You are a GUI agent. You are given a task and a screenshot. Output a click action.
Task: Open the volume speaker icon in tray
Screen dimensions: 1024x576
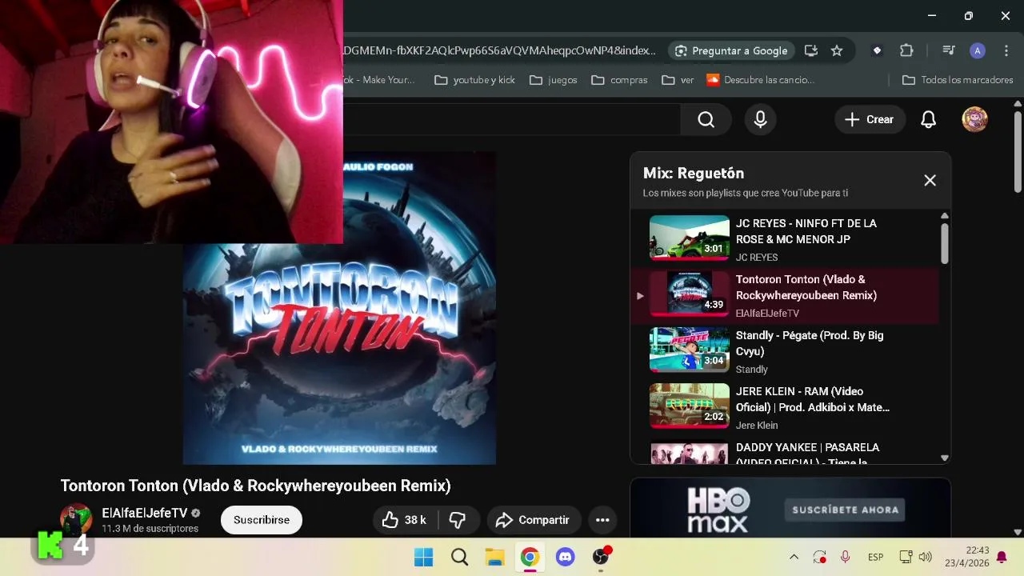pyautogui.click(x=926, y=557)
